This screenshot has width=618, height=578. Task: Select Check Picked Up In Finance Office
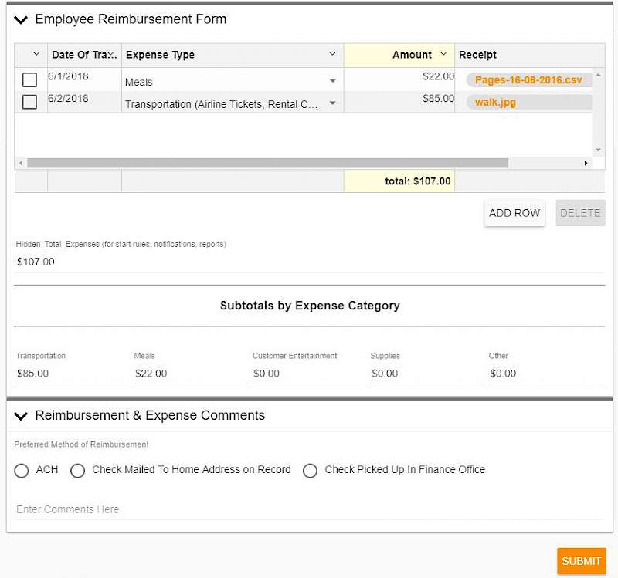coord(310,470)
